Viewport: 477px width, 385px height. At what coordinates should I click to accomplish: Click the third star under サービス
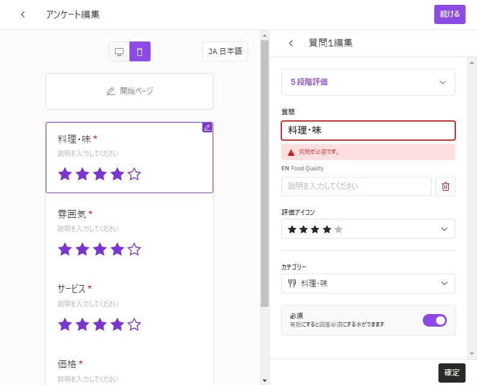click(x=99, y=325)
